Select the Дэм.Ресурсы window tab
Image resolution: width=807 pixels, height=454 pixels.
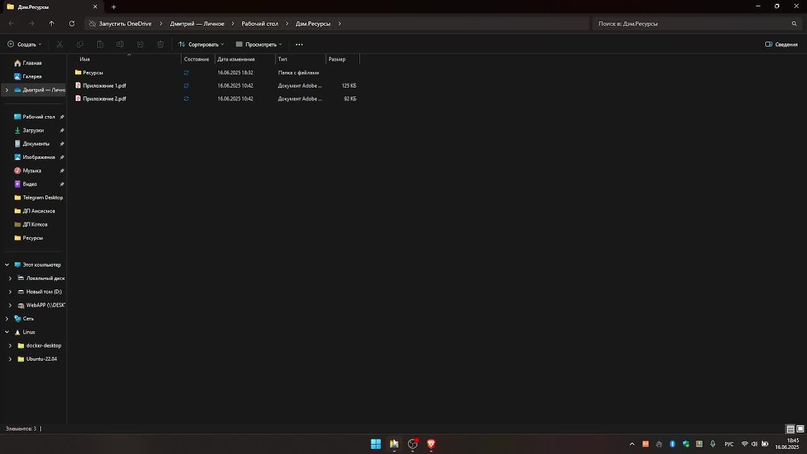click(x=52, y=7)
